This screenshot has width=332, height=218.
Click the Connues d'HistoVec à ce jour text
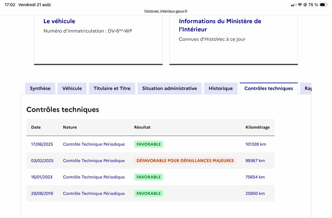[x=212, y=39]
